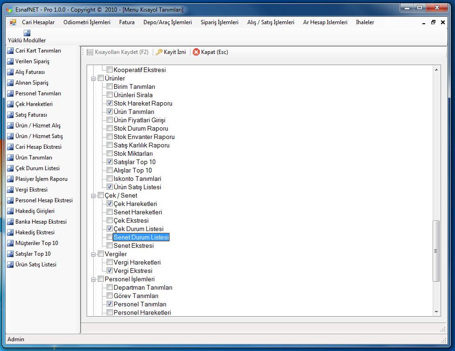Click the EsnafNET title bar logo
This screenshot has width=455, height=351.
pos(10,10)
